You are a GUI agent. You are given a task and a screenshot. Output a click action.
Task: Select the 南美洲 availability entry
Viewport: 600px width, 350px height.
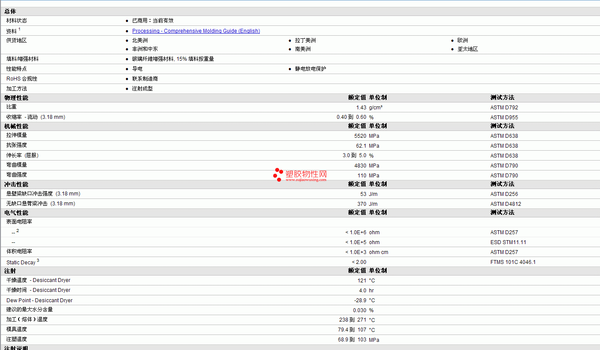tap(303, 49)
